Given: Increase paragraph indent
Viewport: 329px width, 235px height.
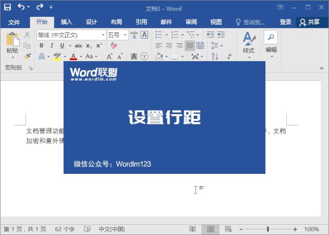Looking at the screenshot, I should pyautogui.click(x=221, y=34).
